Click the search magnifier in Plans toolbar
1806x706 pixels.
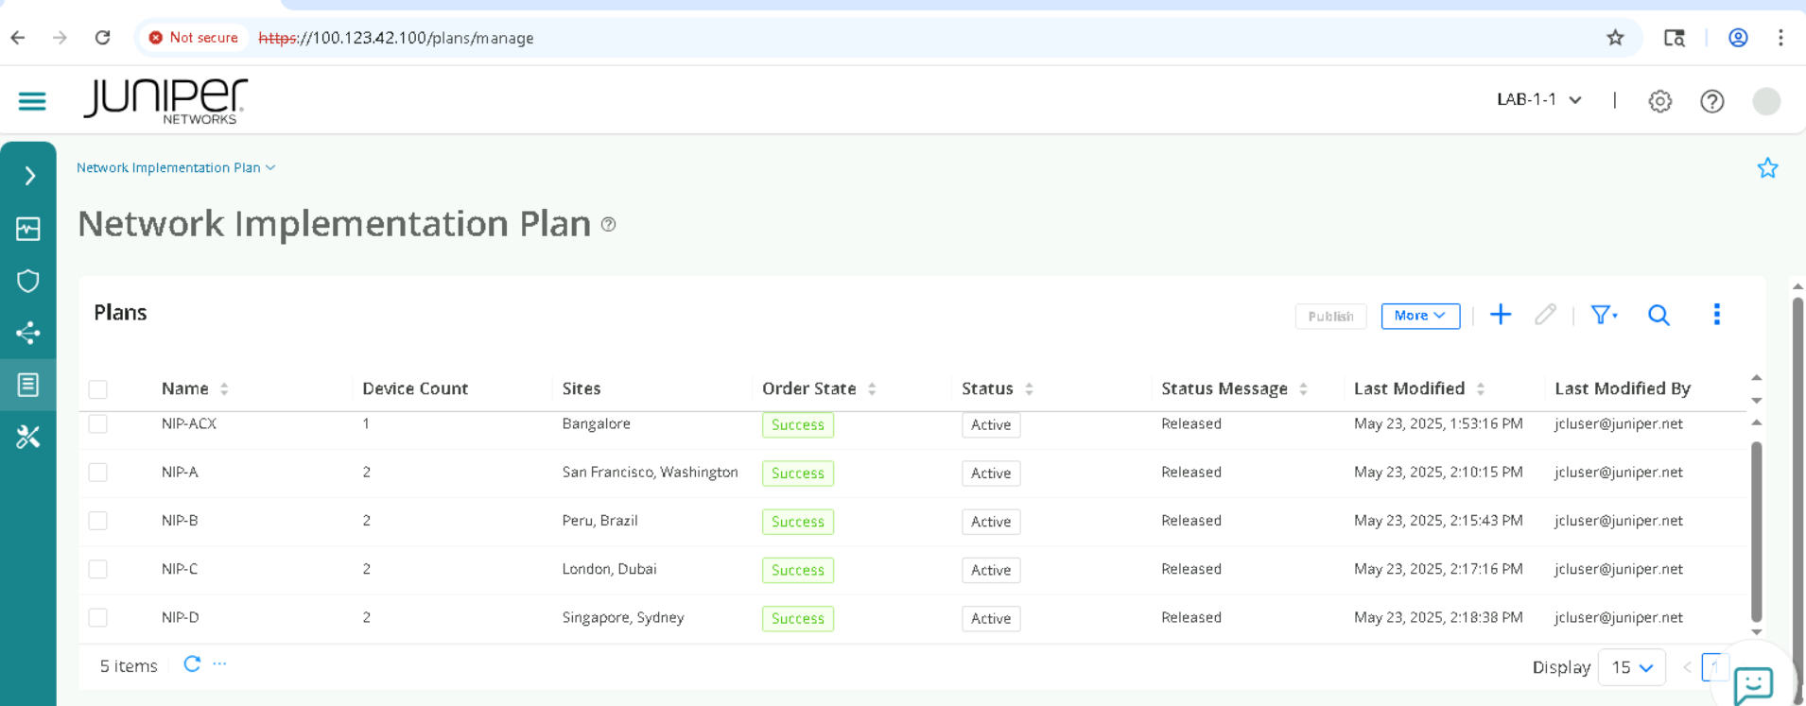(1658, 315)
